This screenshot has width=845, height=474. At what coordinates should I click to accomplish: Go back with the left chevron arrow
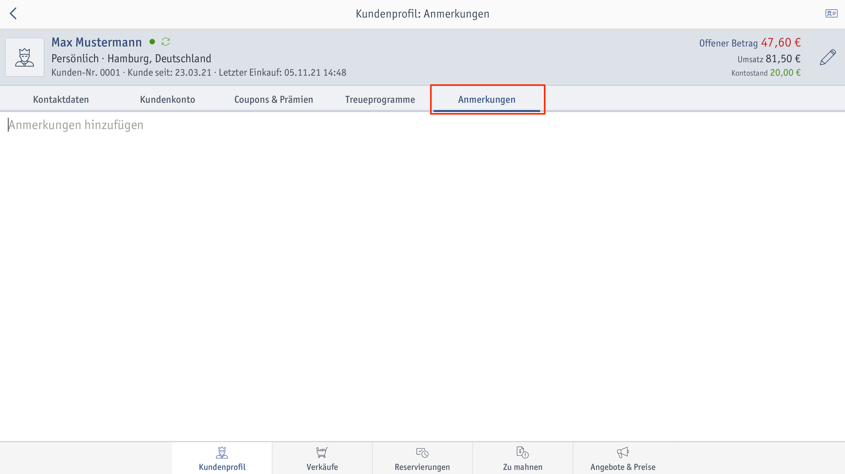click(x=13, y=13)
